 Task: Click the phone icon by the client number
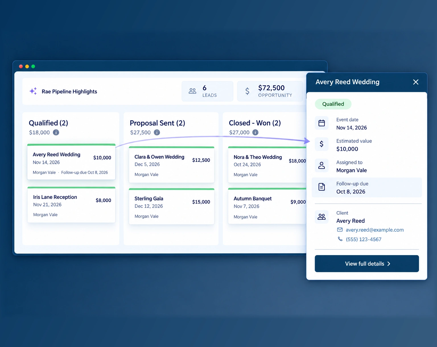[x=340, y=239]
